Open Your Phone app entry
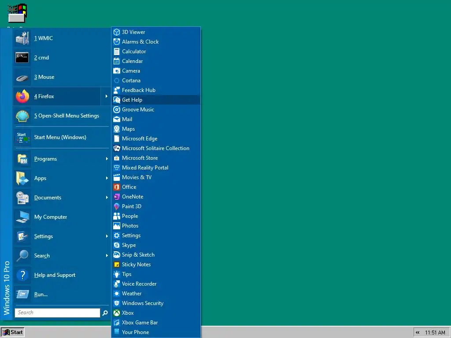 (x=156, y=332)
